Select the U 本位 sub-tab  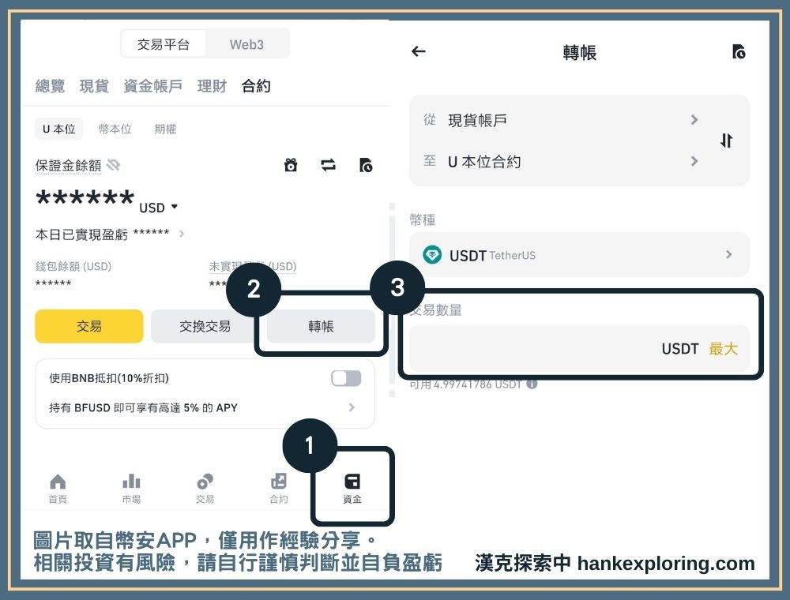click(59, 129)
